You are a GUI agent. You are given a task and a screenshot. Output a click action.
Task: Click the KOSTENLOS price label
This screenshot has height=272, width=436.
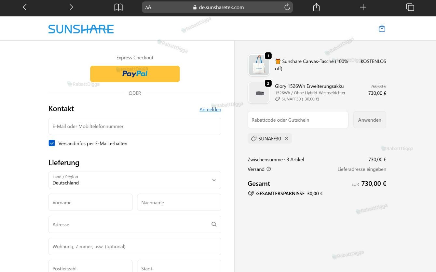coord(373,61)
